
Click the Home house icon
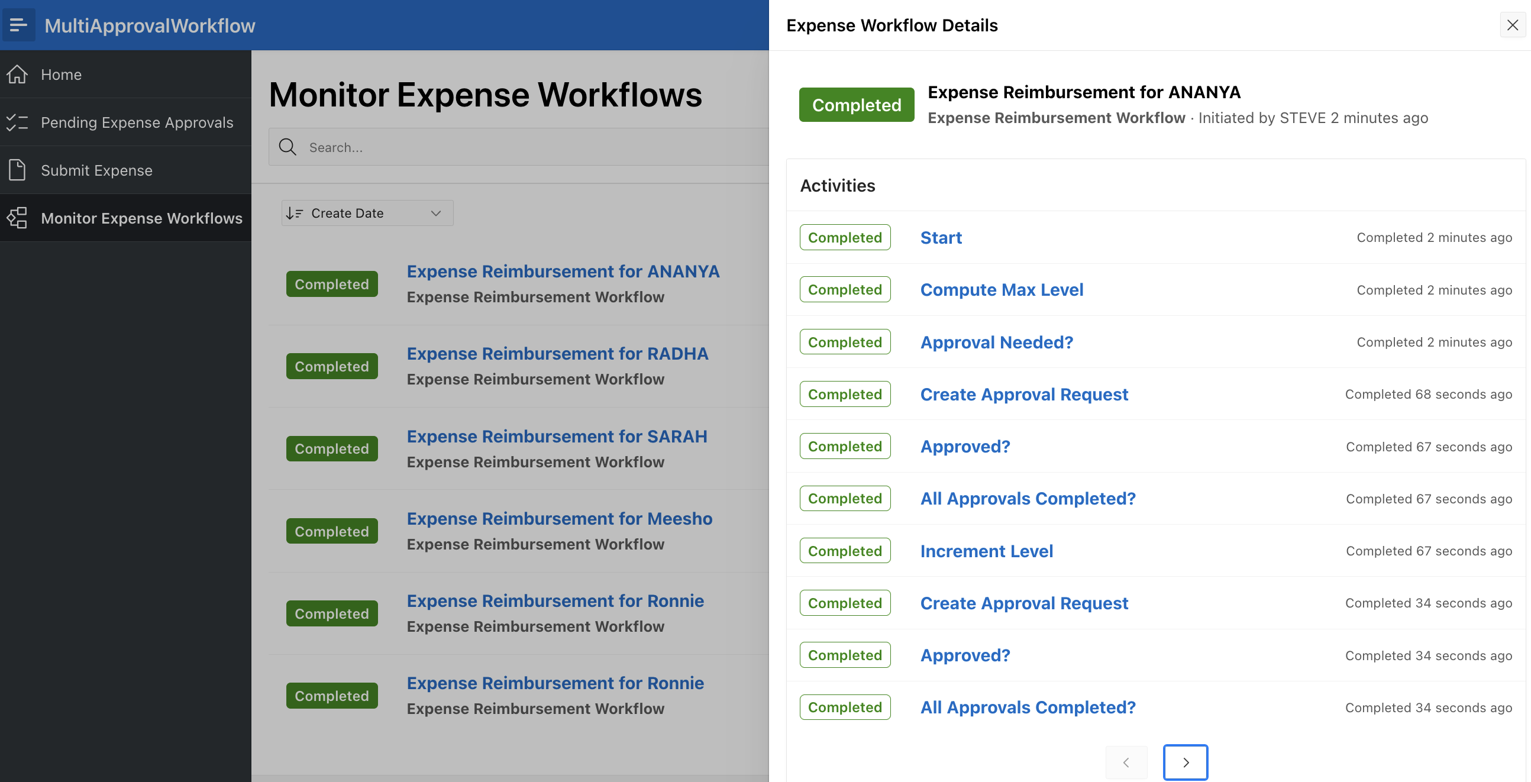[17, 75]
